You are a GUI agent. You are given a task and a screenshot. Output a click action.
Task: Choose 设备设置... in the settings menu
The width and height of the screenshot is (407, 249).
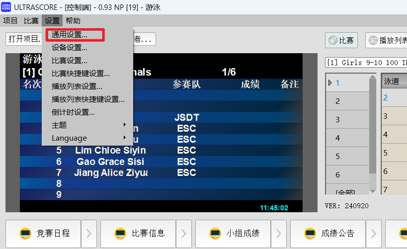tap(70, 48)
